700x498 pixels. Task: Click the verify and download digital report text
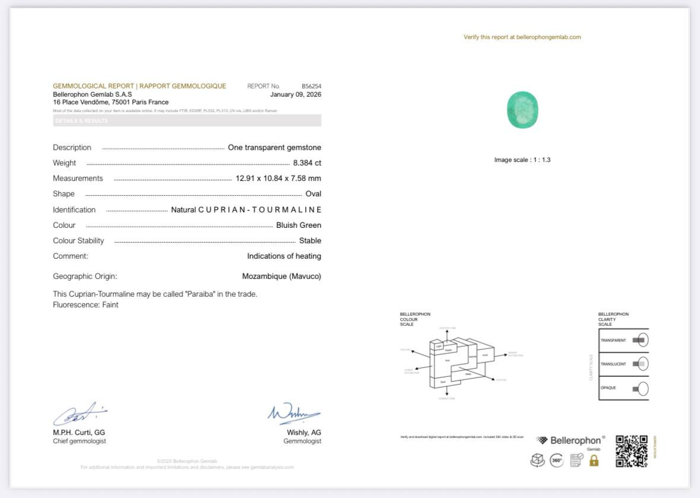(462, 437)
